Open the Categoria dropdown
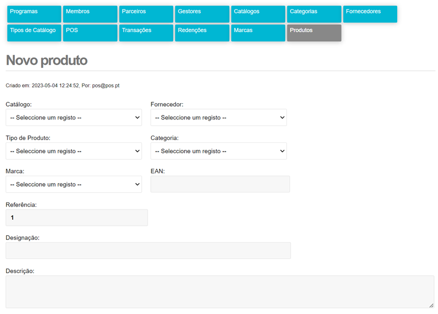 coord(218,151)
